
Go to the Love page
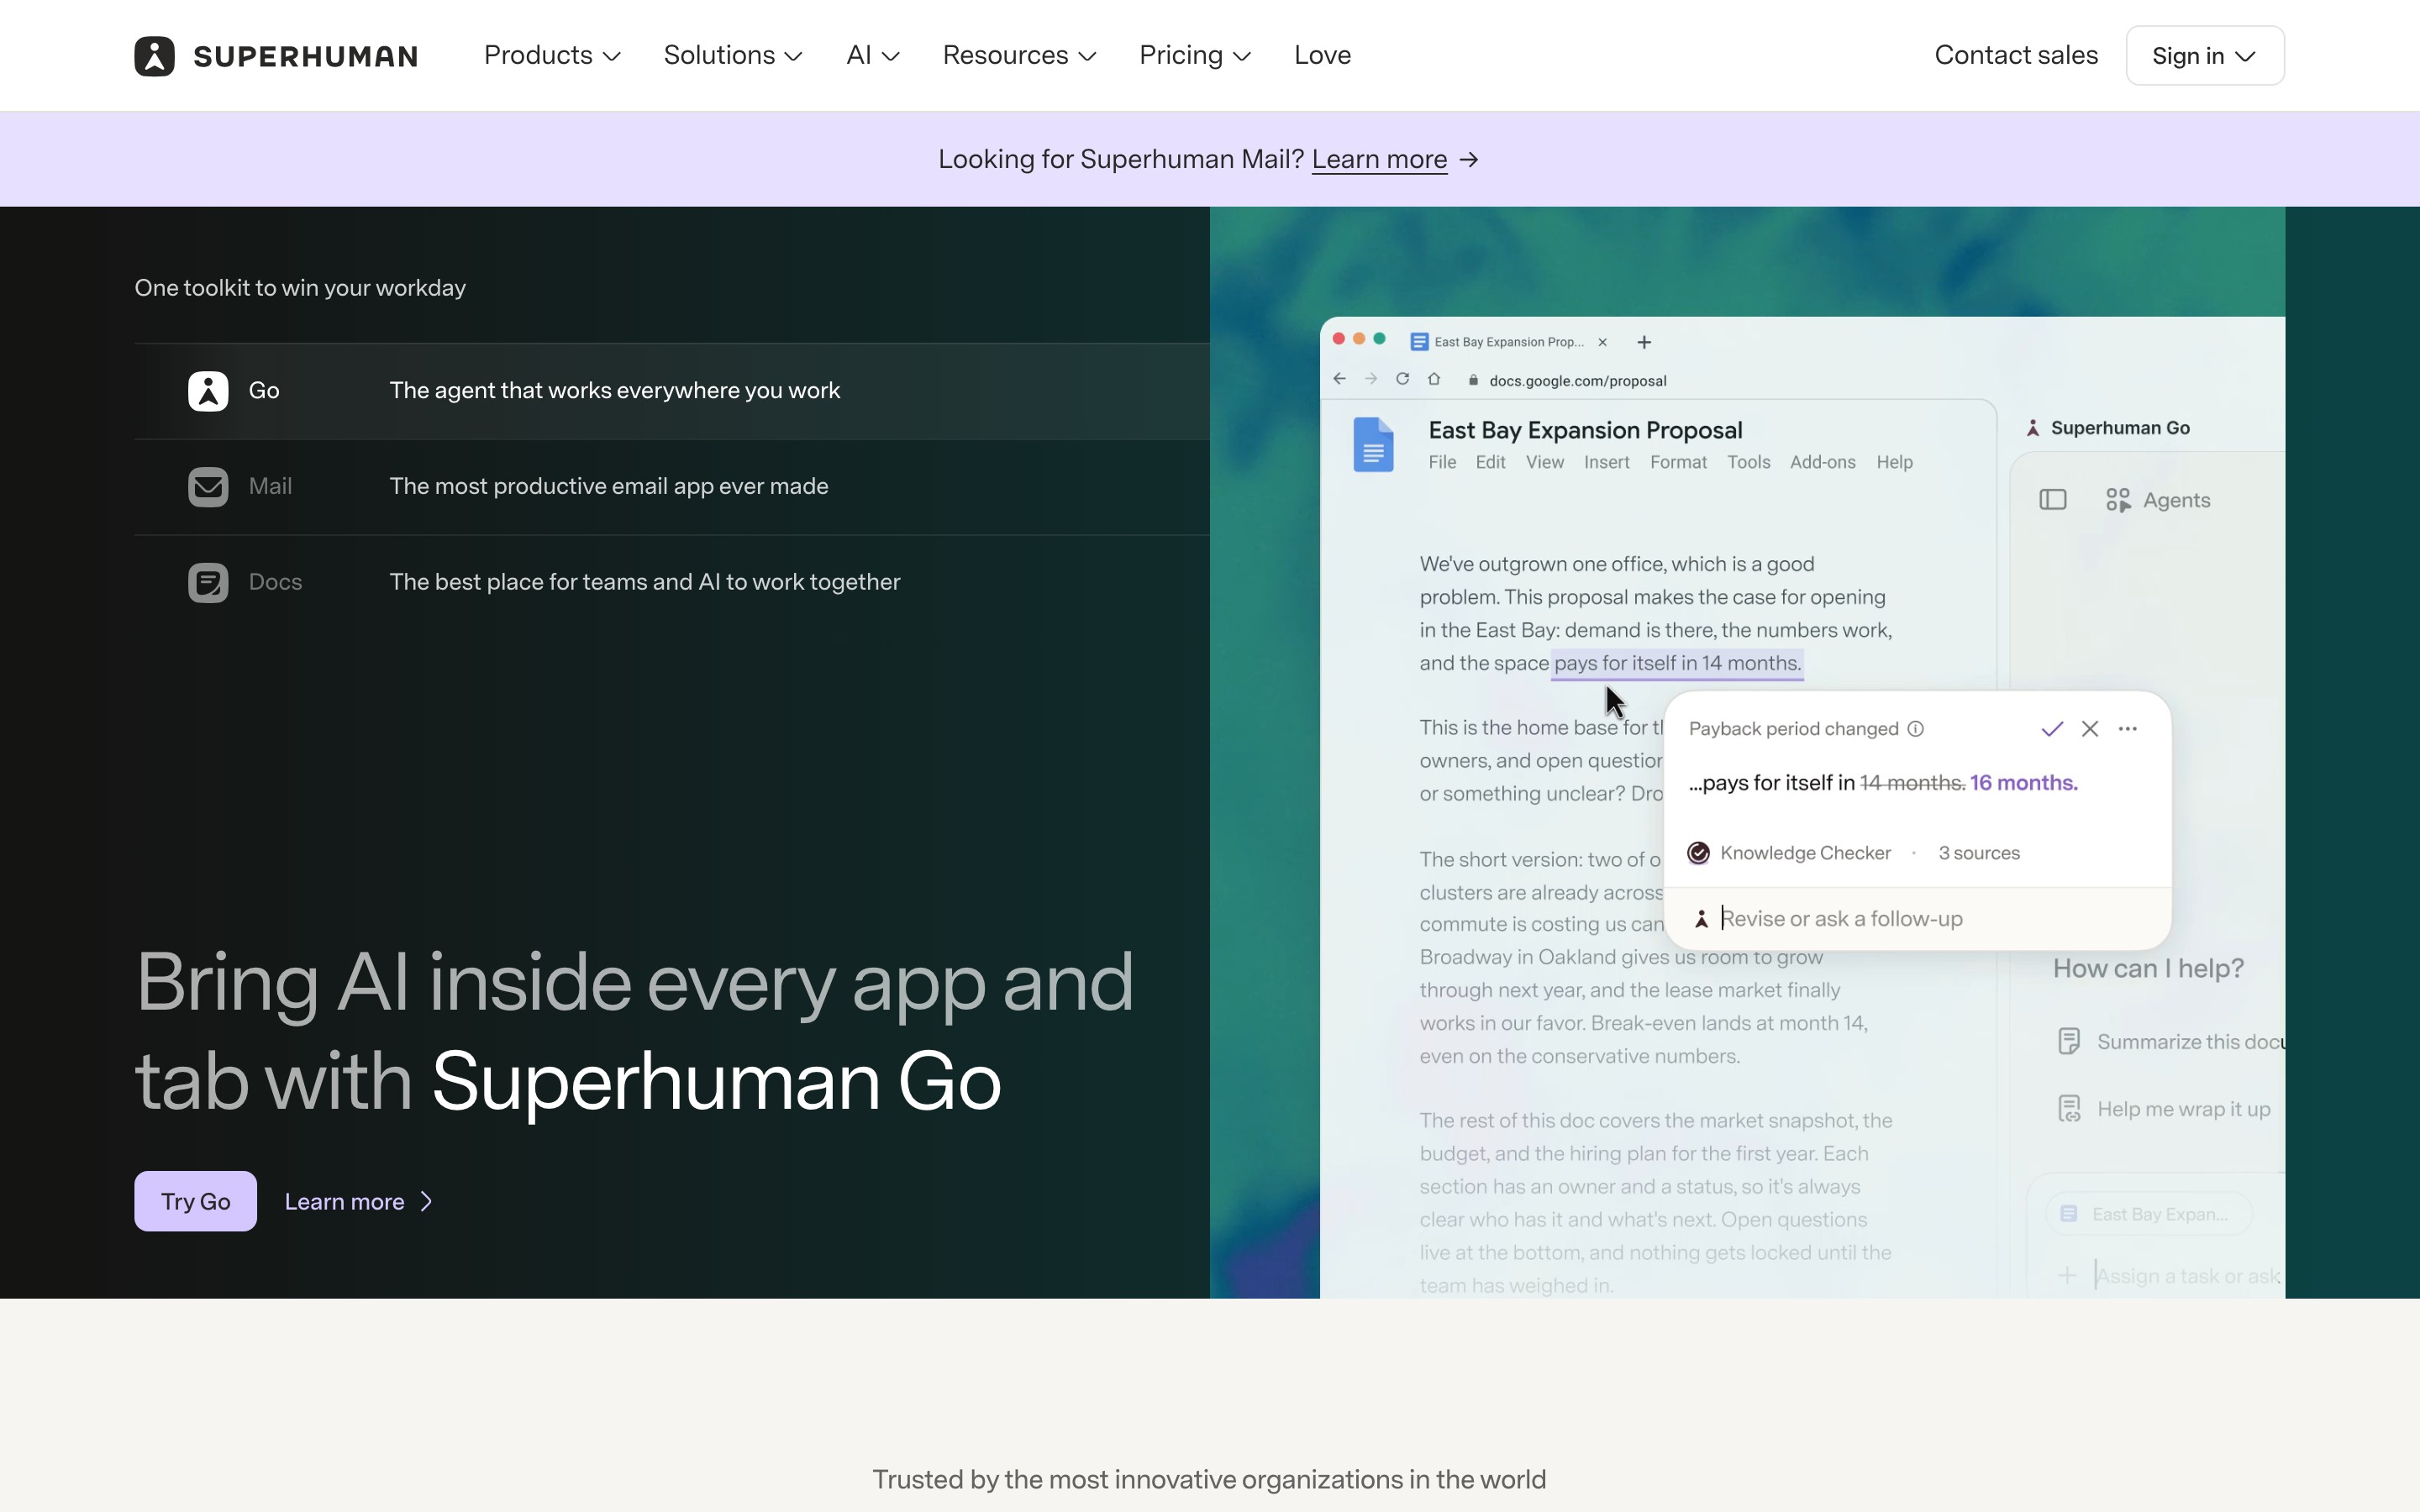(1322, 55)
